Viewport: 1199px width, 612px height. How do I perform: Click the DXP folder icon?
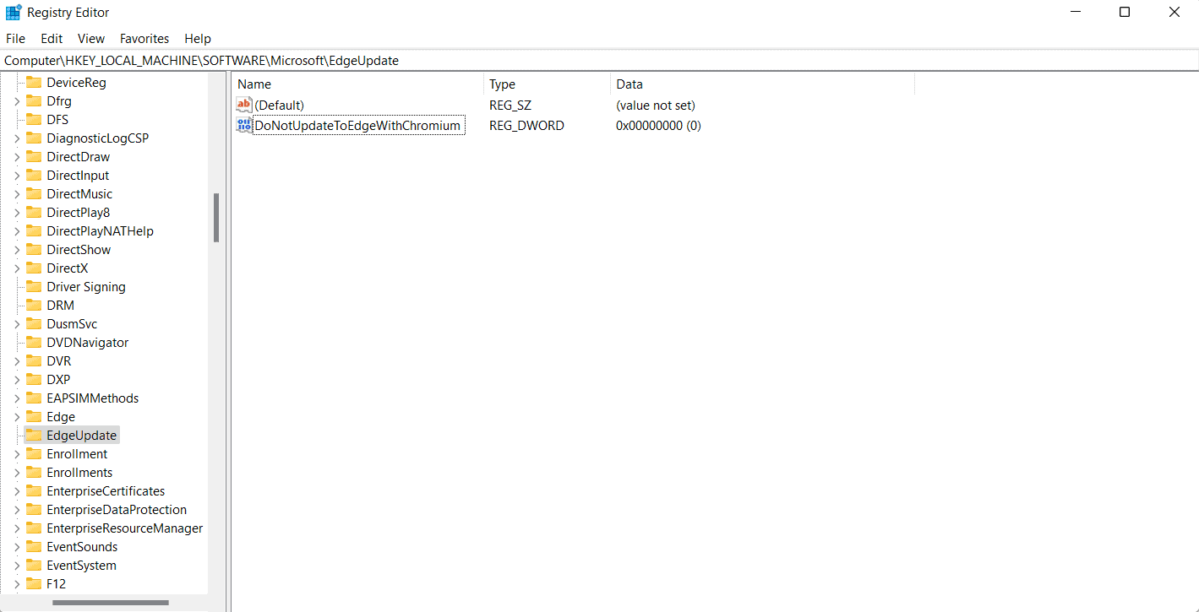point(34,380)
